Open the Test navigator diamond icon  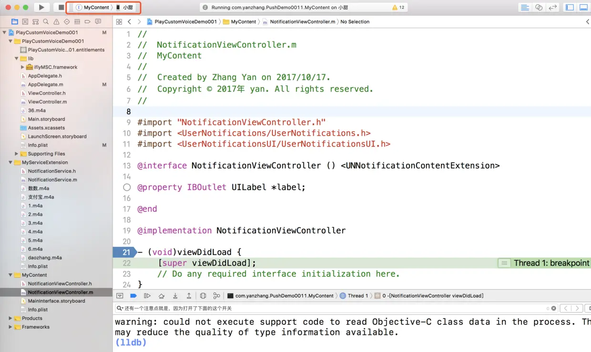tap(67, 22)
